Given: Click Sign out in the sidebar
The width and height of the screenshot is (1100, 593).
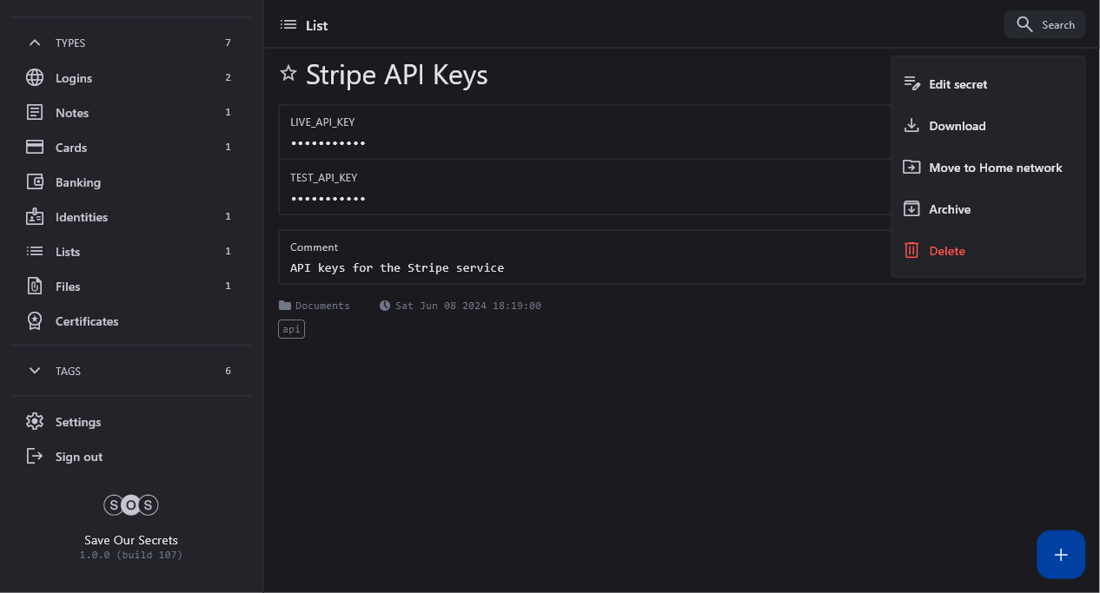Looking at the screenshot, I should 78,457.
